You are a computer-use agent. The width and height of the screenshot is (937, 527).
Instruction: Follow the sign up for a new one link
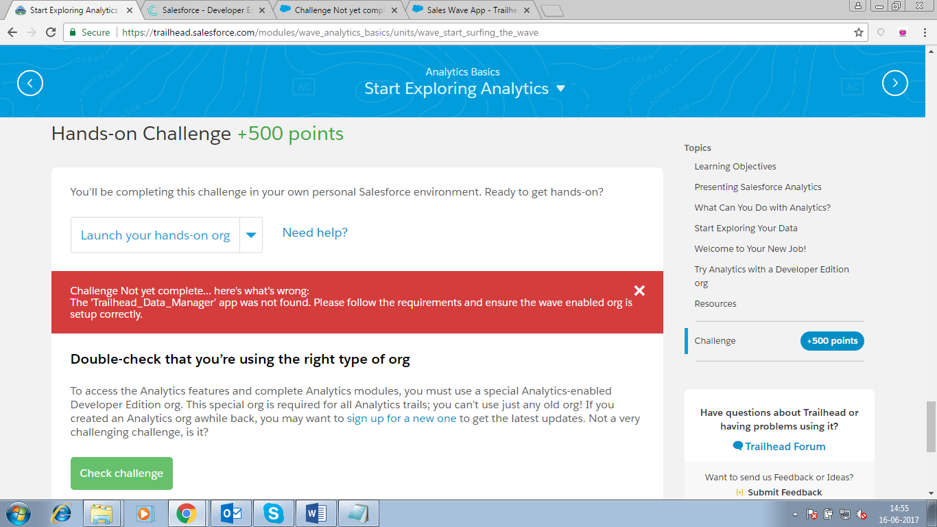(401, 419)
